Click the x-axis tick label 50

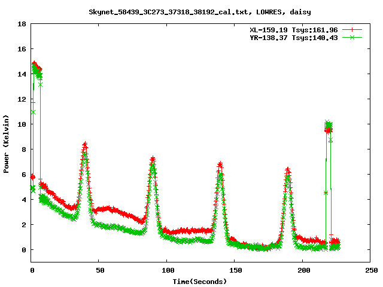(100, 270)
